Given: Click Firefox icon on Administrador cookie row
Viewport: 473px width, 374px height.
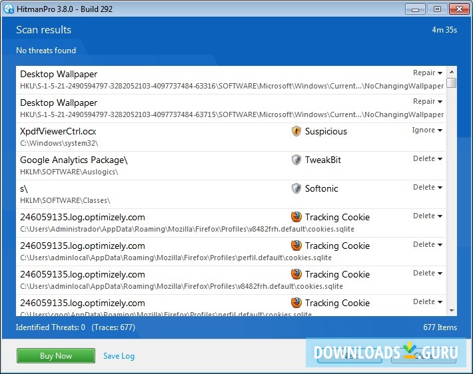Looking at the screenshot, I should coord(296,217).
